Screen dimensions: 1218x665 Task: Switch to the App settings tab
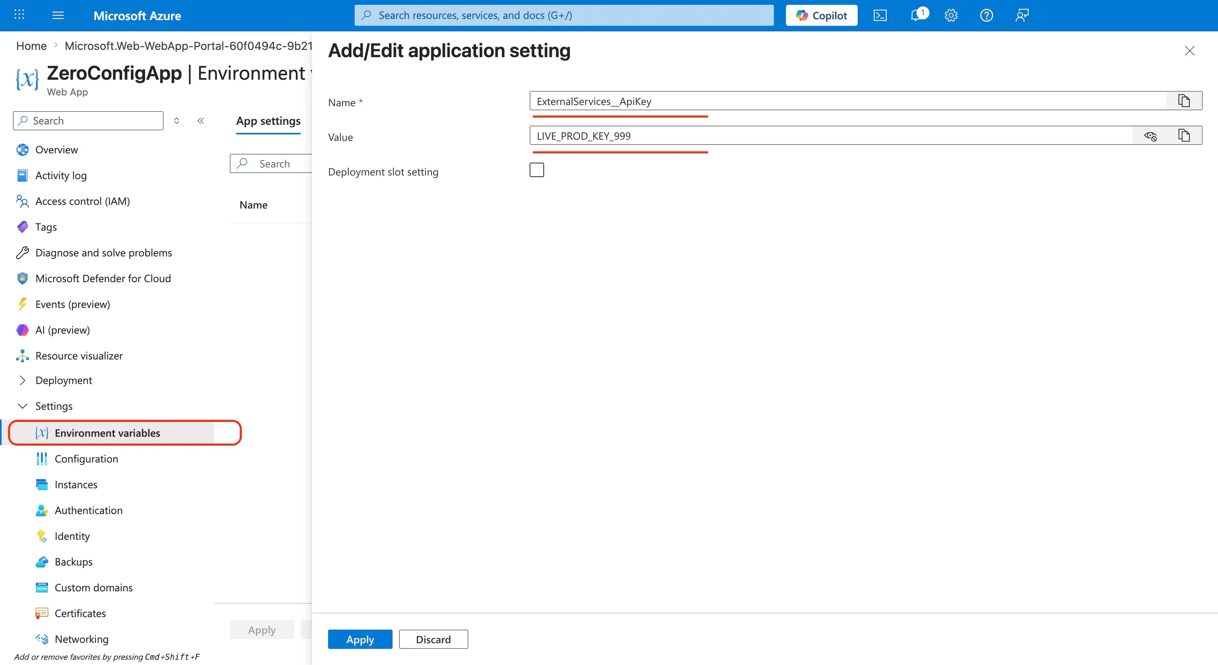pyautogui.click(x=268, y=122)
